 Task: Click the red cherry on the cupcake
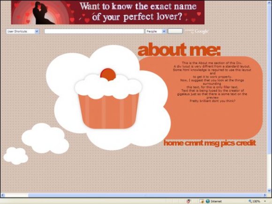tap(108, 75)
